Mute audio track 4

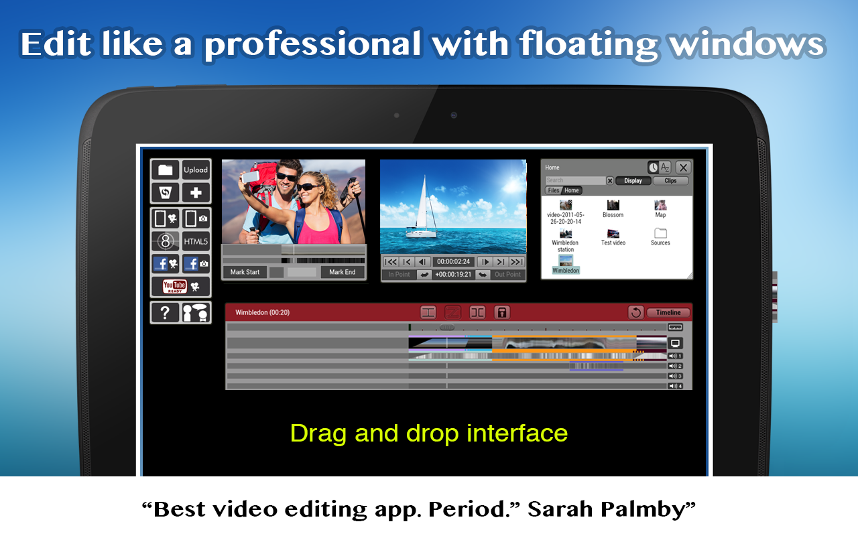point(675,387)
